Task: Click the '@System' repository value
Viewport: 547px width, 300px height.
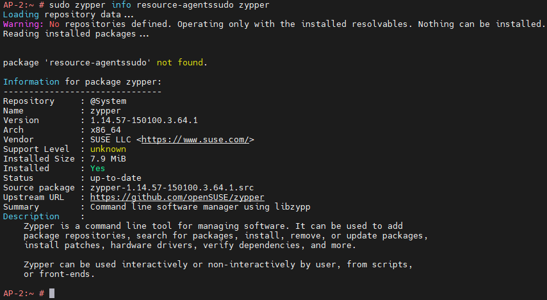Action: point(108,101)
